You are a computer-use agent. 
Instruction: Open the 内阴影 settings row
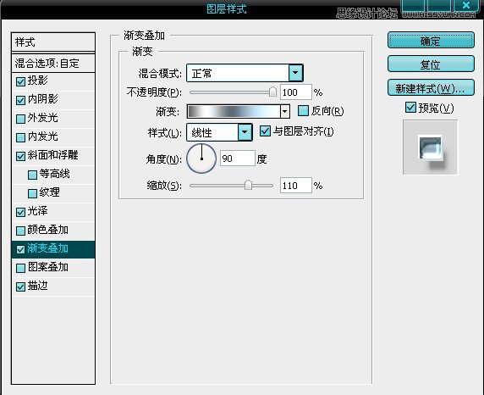tap(53, 100)
